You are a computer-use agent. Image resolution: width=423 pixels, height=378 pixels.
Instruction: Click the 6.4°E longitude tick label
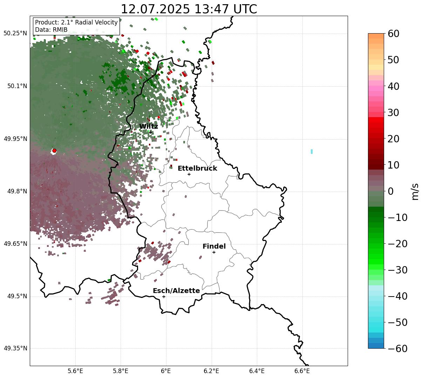coord(257,371)
